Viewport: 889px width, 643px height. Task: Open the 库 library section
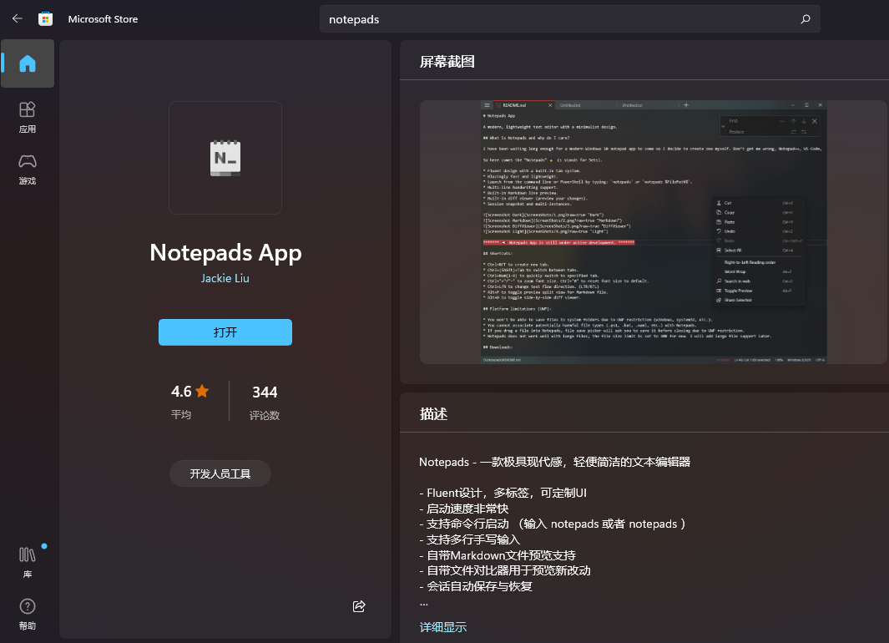(27, 555)
